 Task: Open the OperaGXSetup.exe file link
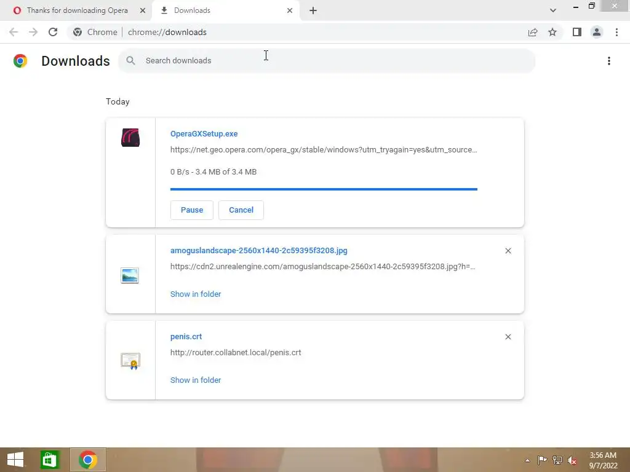click(204, 133)
